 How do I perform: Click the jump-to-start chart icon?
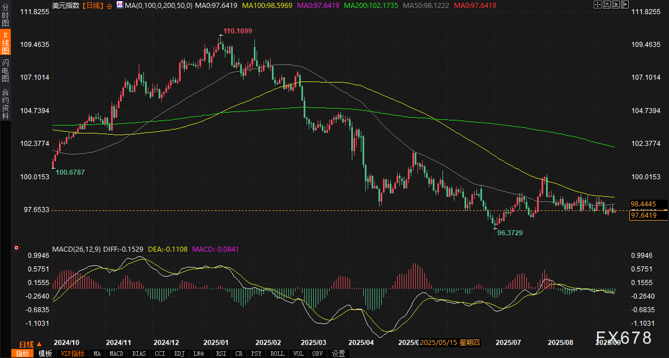pos(607,5)
